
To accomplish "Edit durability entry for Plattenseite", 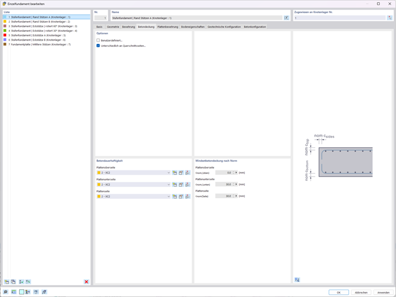I will 181,196.
